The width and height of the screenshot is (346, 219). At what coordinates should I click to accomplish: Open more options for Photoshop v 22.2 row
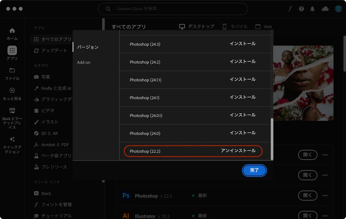pyautogui.click(x=325, y=196)
